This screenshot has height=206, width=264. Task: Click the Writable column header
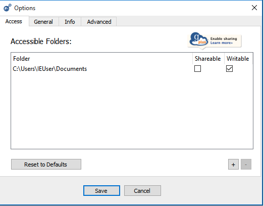(x=238, y=59)
